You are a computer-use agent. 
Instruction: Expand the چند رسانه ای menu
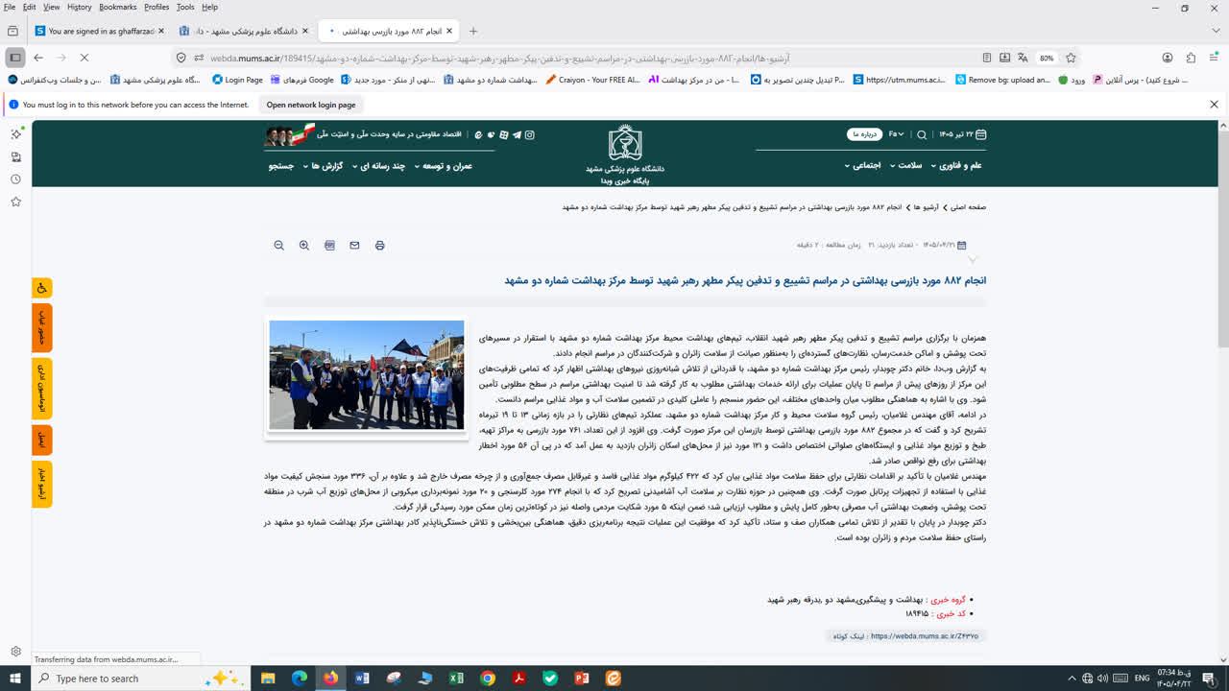[377, 166]
